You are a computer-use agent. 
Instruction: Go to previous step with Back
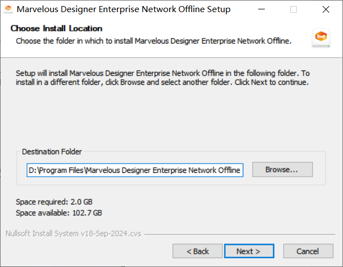[x=198, y=251]
